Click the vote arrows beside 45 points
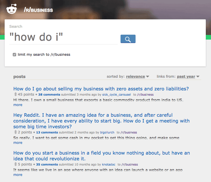Image resolution: width=211 pixels, height=182 pixels. (x=15, y=94)
